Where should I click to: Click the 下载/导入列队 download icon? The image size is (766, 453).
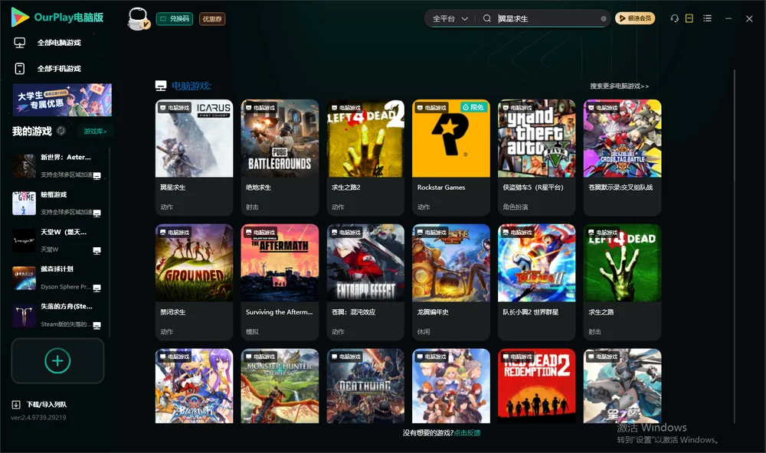click(x=16, y=405)
